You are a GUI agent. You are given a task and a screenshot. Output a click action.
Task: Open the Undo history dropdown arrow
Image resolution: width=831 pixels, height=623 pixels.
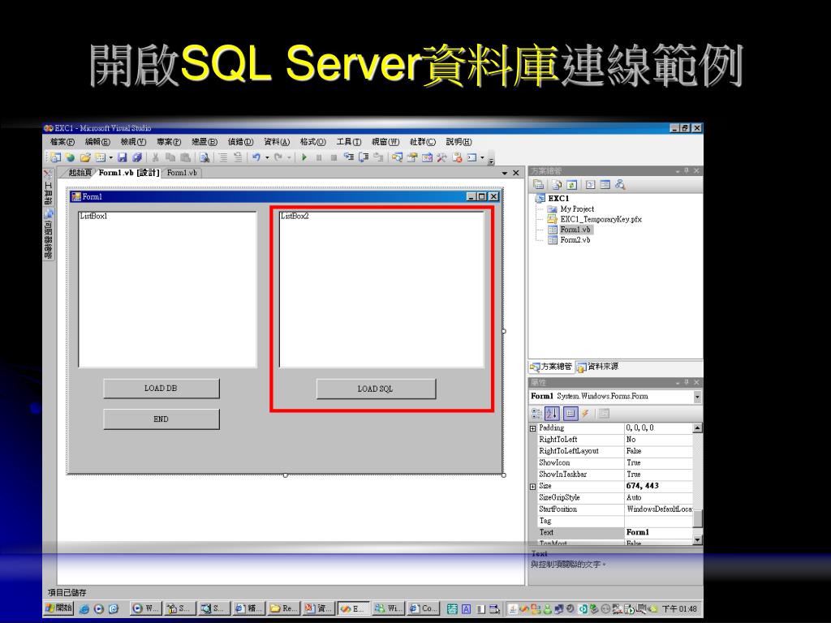[267, 157]
